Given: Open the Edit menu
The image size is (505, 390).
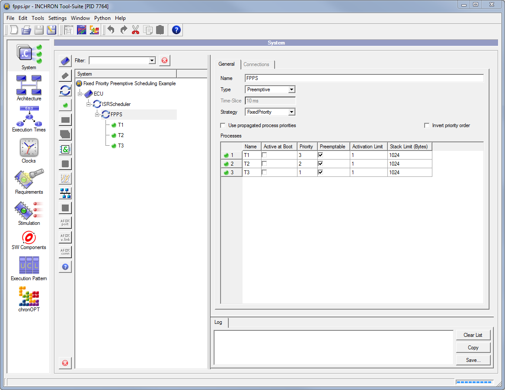Looking at the screenshot, I should pyautogui.click(x=23, y=18).
